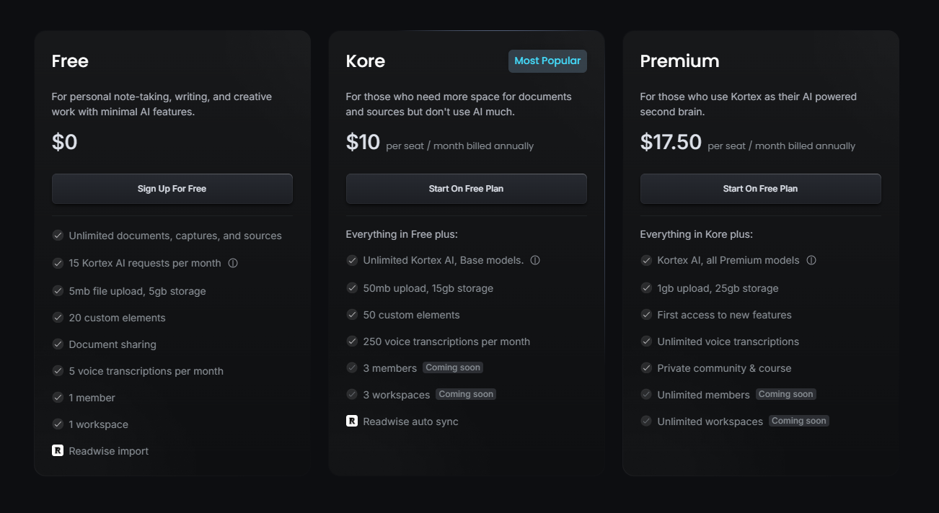
Task: Click the Most Popular badge on Kore plan
Action: pos(547,61)
